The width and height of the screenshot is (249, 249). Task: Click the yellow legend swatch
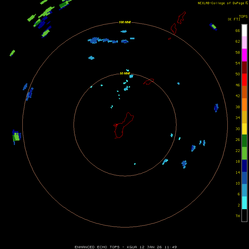pos(244,129)
